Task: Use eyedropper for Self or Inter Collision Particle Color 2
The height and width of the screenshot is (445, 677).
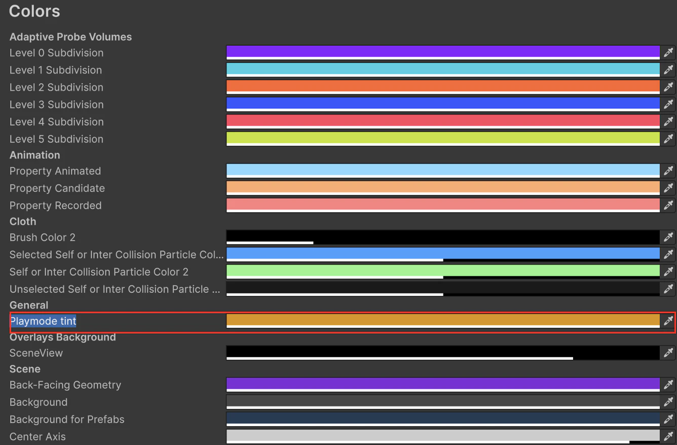Action: 668,272
